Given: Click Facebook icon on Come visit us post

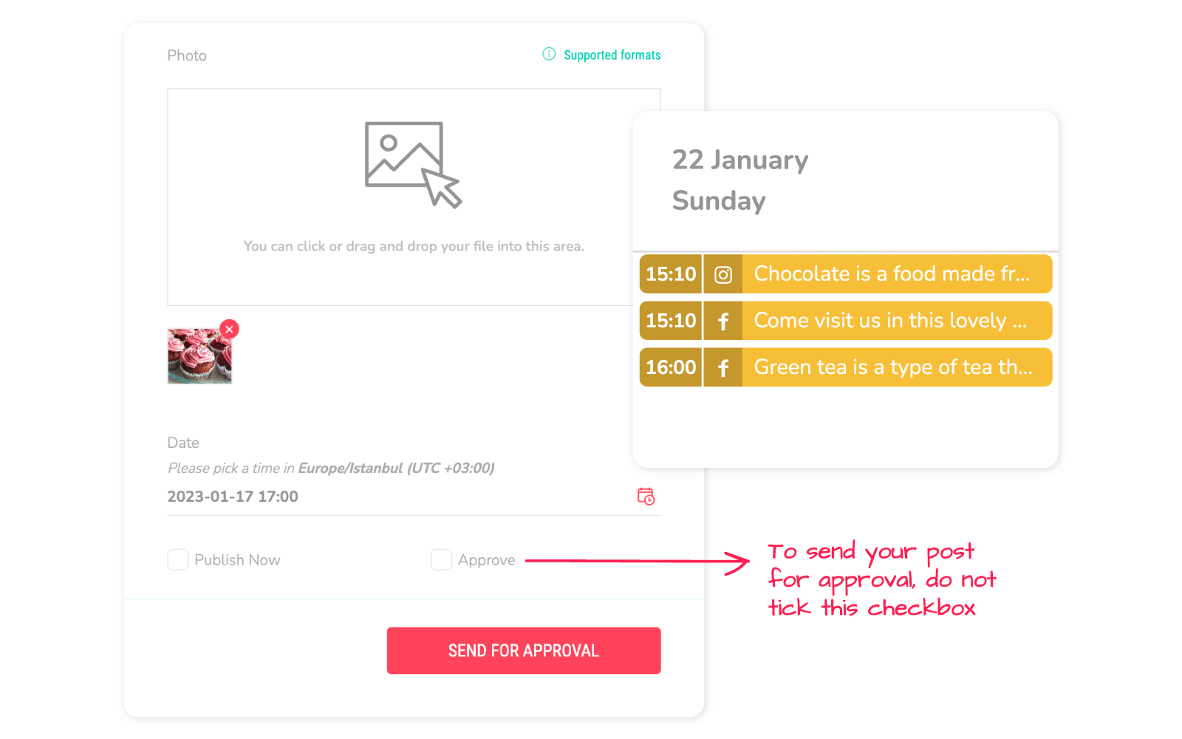Looking at the screenshot, I should coord(723,321).
